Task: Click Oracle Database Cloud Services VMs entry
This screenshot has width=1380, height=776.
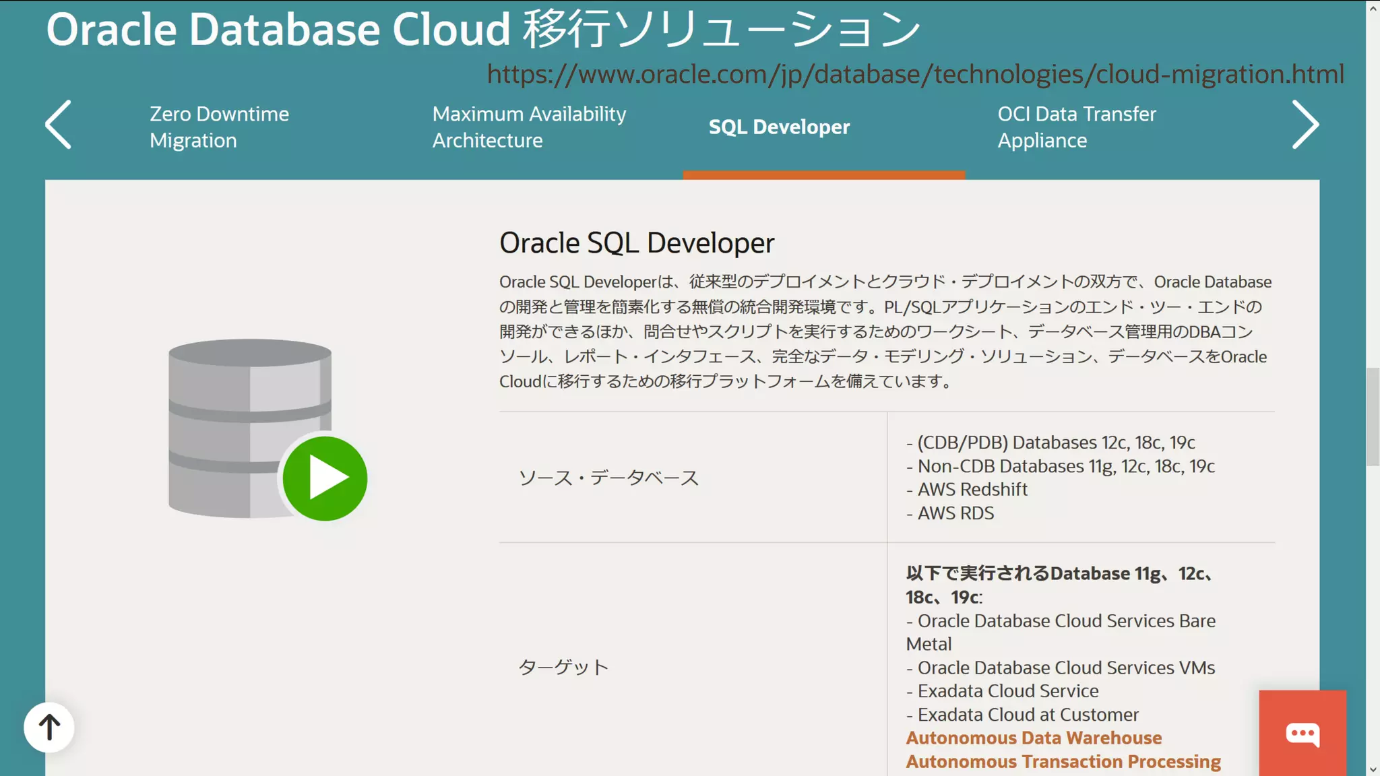Action: 1061,668
